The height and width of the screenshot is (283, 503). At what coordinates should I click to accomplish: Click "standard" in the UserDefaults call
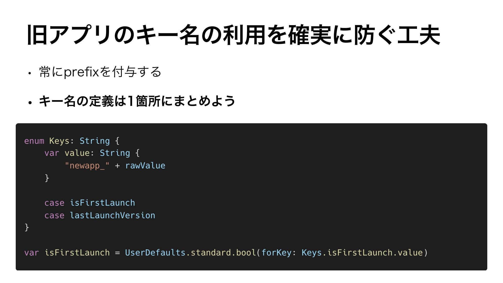(x=211, y=253)
